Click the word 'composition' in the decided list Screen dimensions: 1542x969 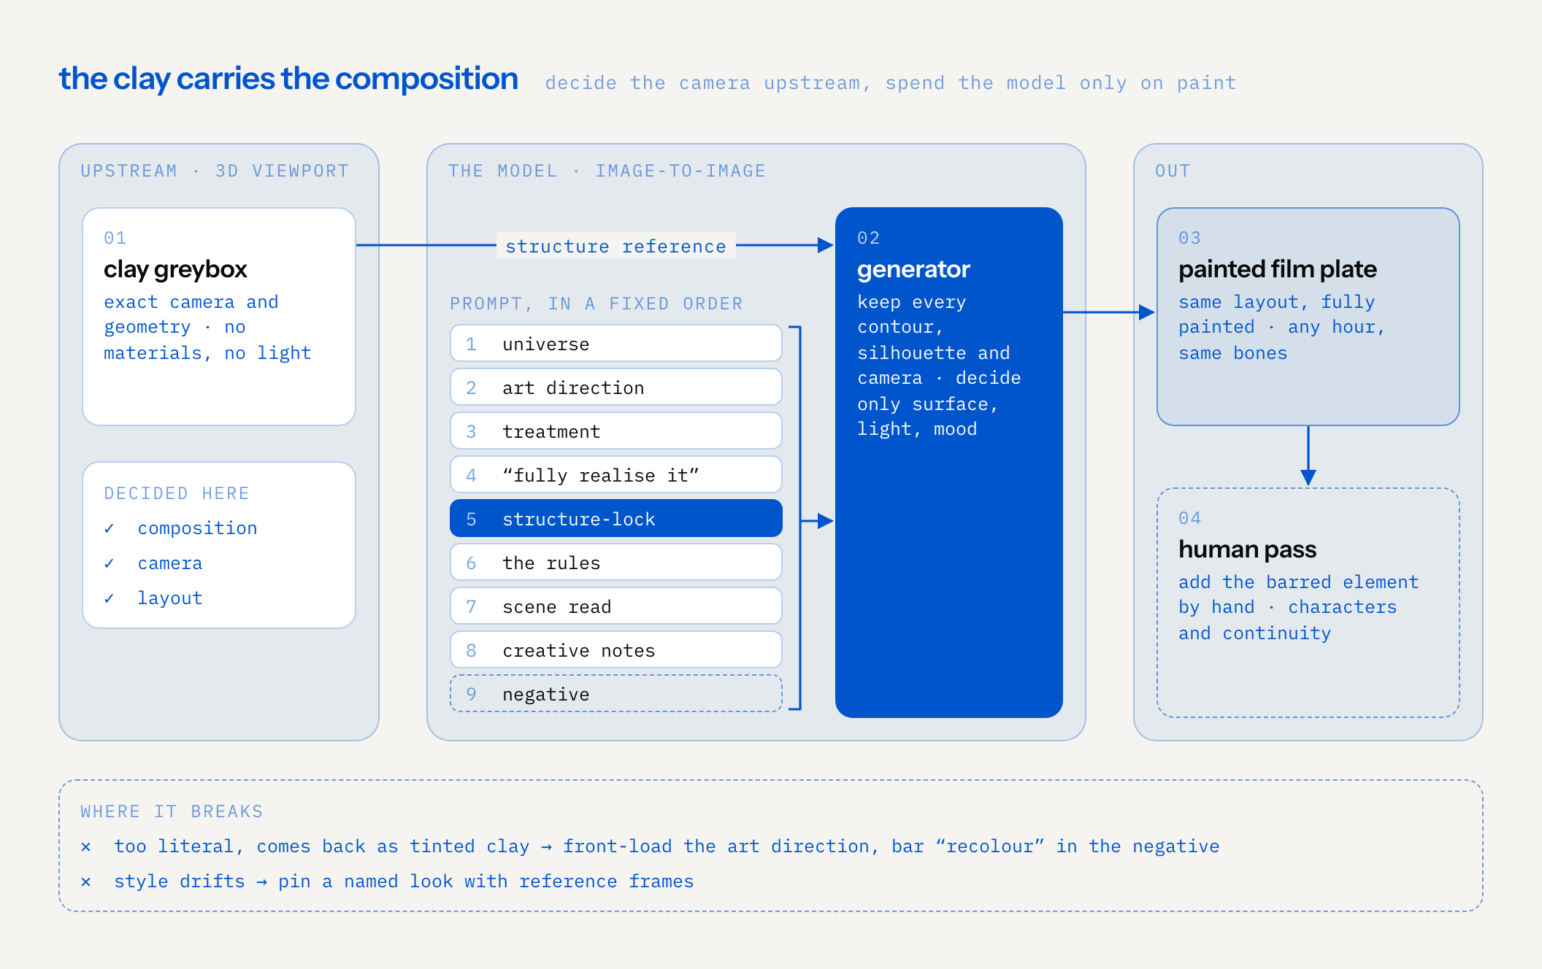tap(197, 528)
